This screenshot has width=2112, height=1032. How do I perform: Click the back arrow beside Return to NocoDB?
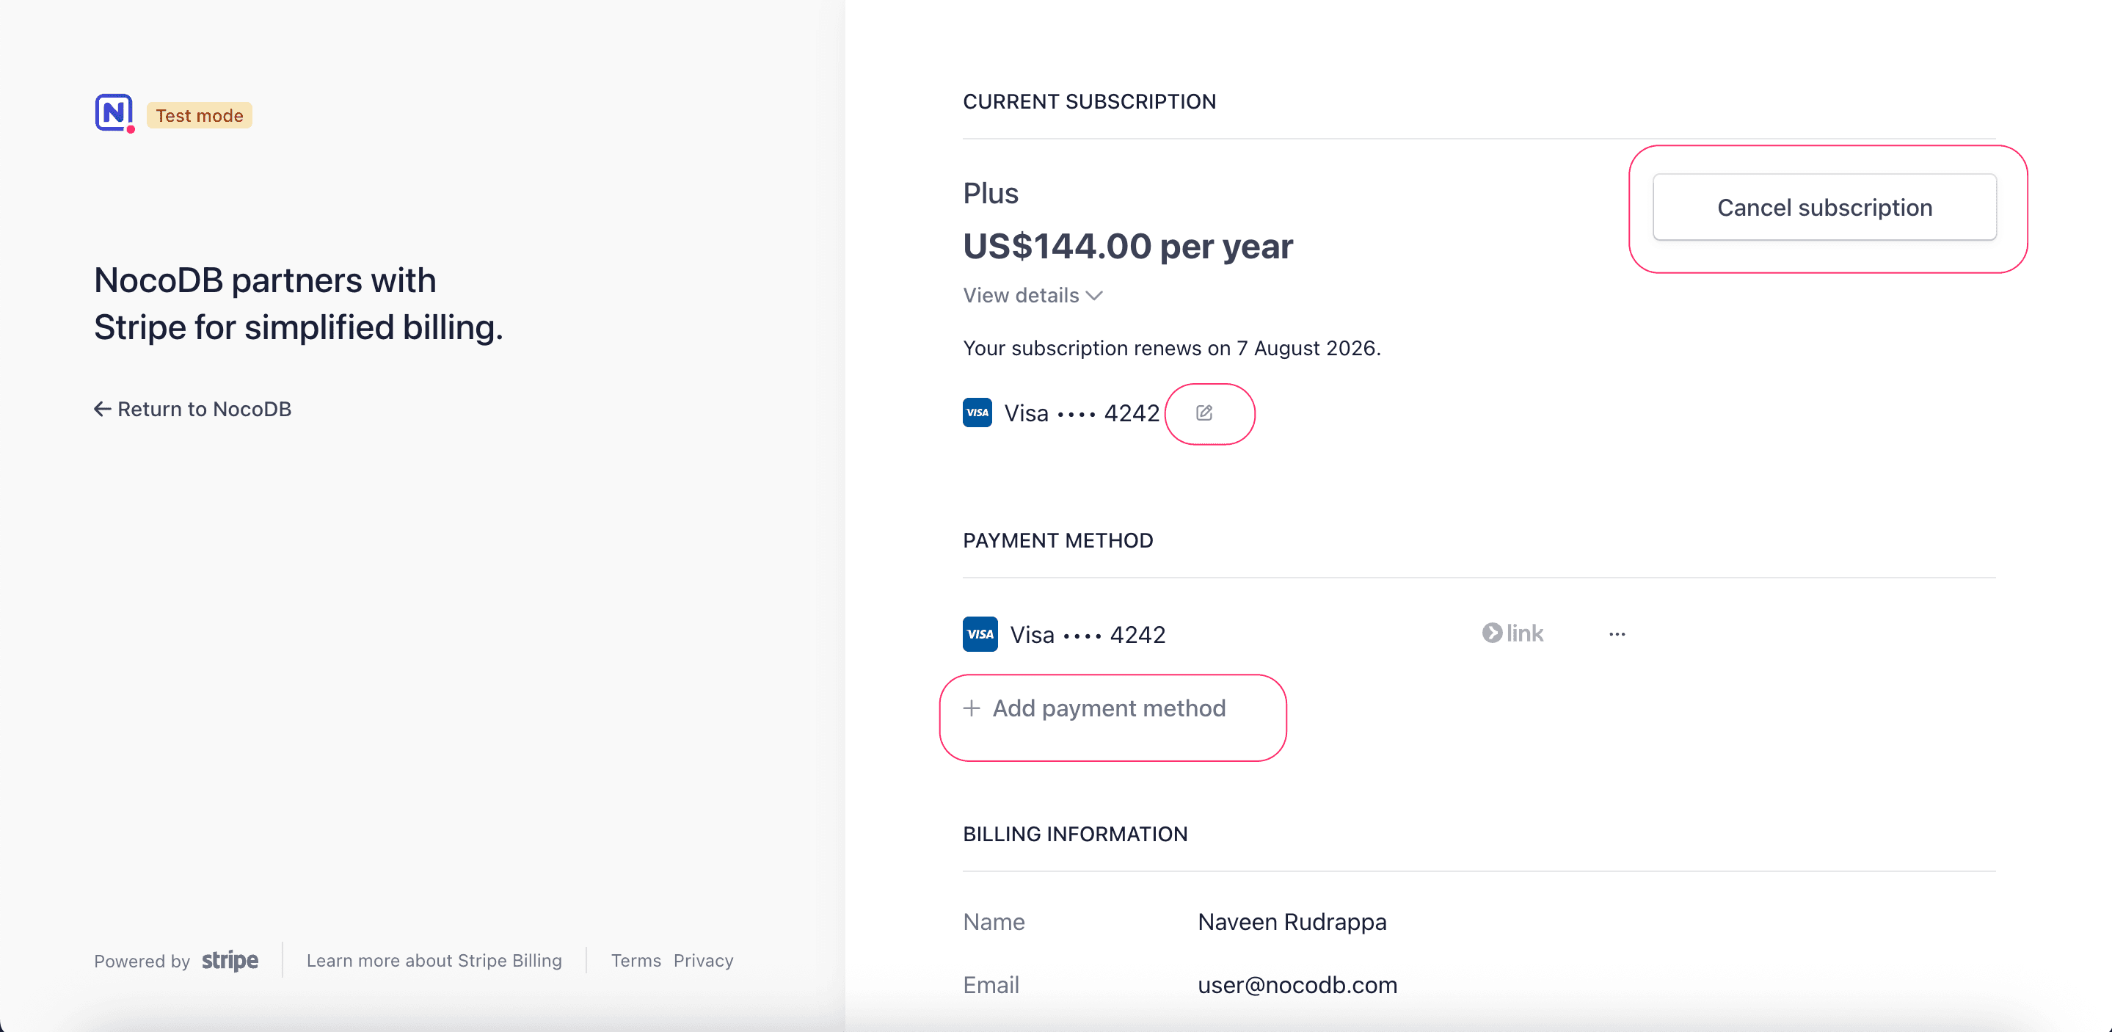(101, 407)
